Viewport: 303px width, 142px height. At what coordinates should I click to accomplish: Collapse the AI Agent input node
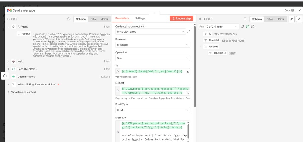(8, 27)
